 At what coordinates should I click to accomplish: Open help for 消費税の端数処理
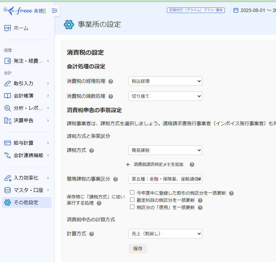pyautogui.click(x=110, y=96)
